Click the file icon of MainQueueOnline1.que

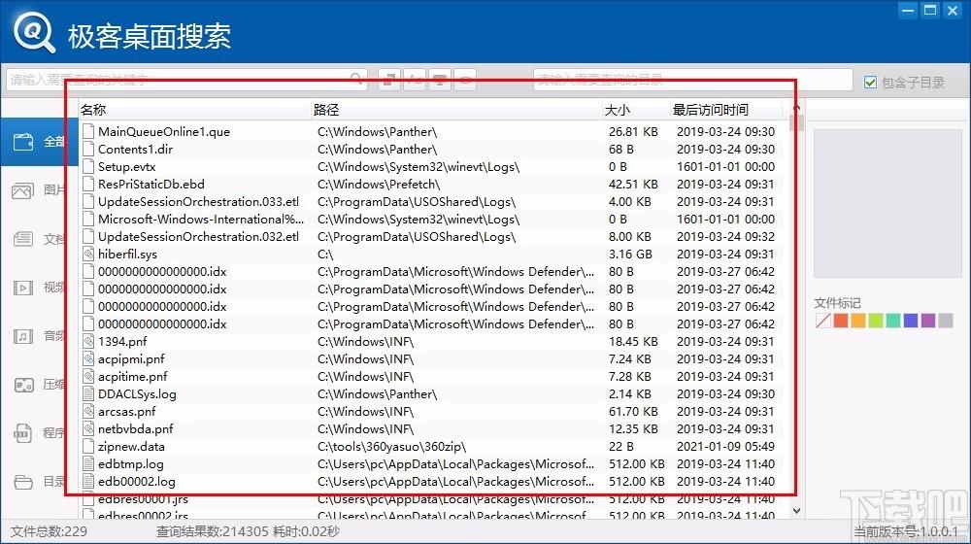point(88,131)
